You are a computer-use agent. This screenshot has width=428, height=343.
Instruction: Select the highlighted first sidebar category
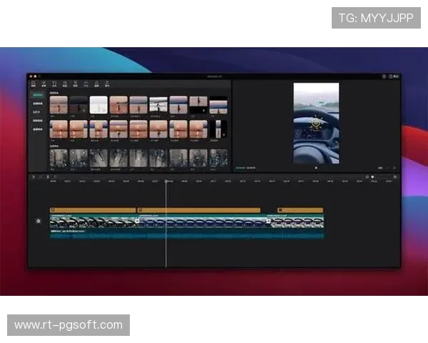coord(37,93)
